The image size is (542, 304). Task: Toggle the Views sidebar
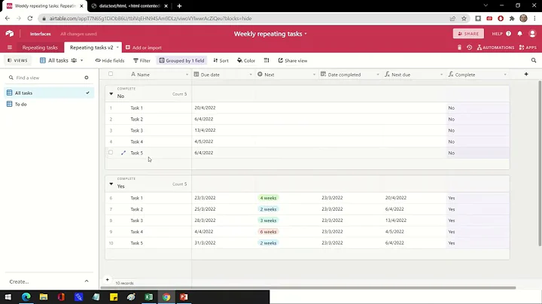(17, 60)
